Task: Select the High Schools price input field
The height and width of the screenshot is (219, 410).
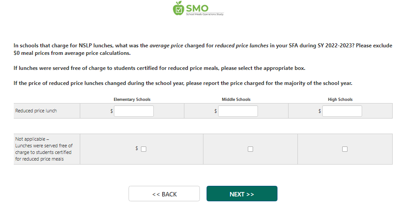Action: click(342, 111)
